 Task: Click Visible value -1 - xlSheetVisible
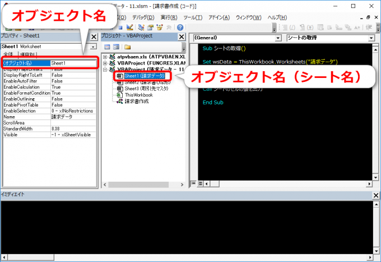[x=73, y=135]
